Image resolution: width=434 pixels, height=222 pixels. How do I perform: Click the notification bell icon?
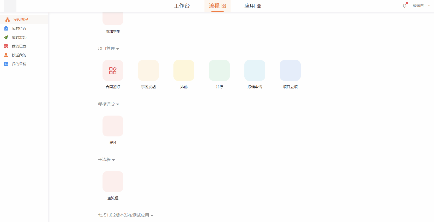(405, 5)
